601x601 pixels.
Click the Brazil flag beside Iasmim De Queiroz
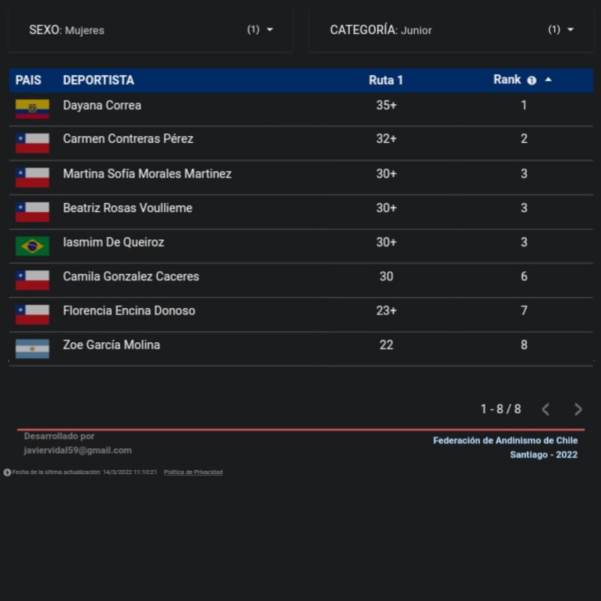pos(32,246)
